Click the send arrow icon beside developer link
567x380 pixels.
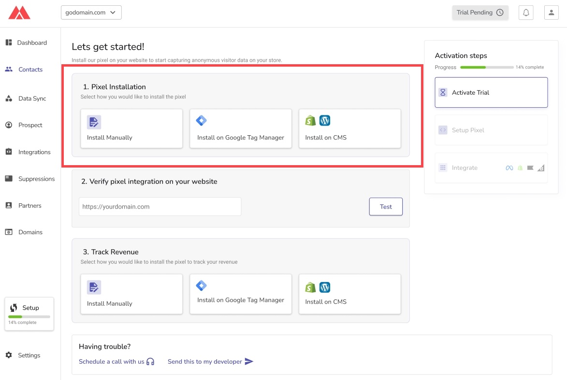click(x=249, y=362)
